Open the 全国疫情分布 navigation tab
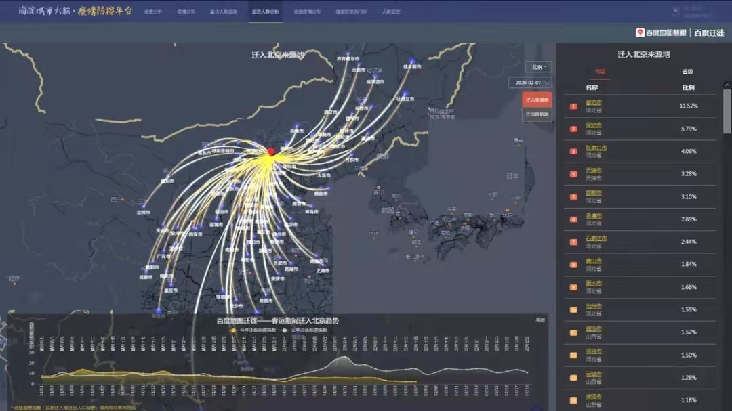Viewport: 732px width, 411px height. 307,12
